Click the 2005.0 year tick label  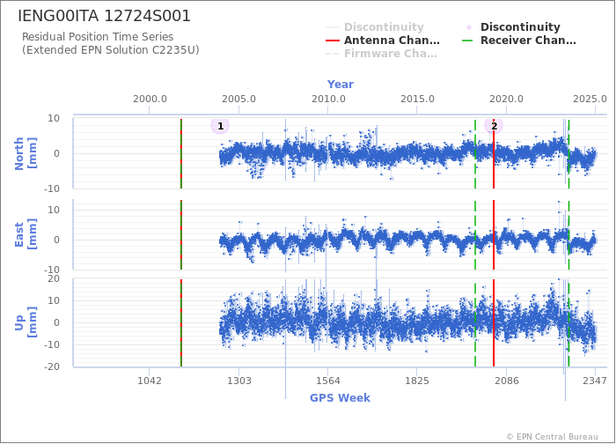pos(238,99)
